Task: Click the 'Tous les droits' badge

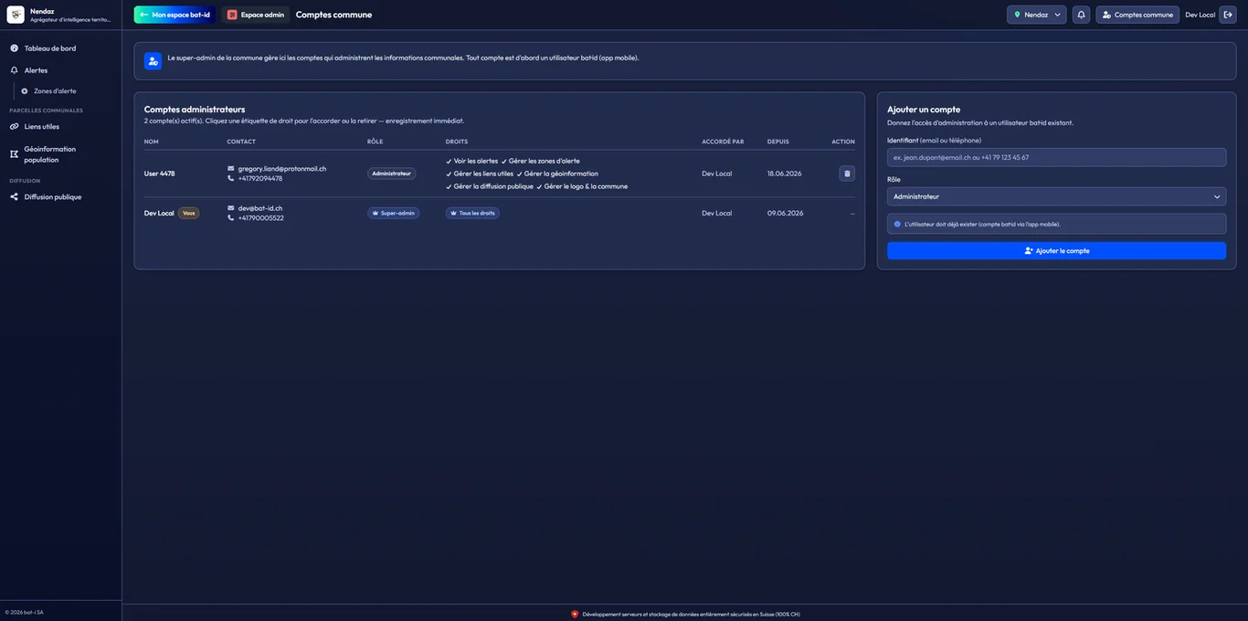Action: click(x=472, y=213)
